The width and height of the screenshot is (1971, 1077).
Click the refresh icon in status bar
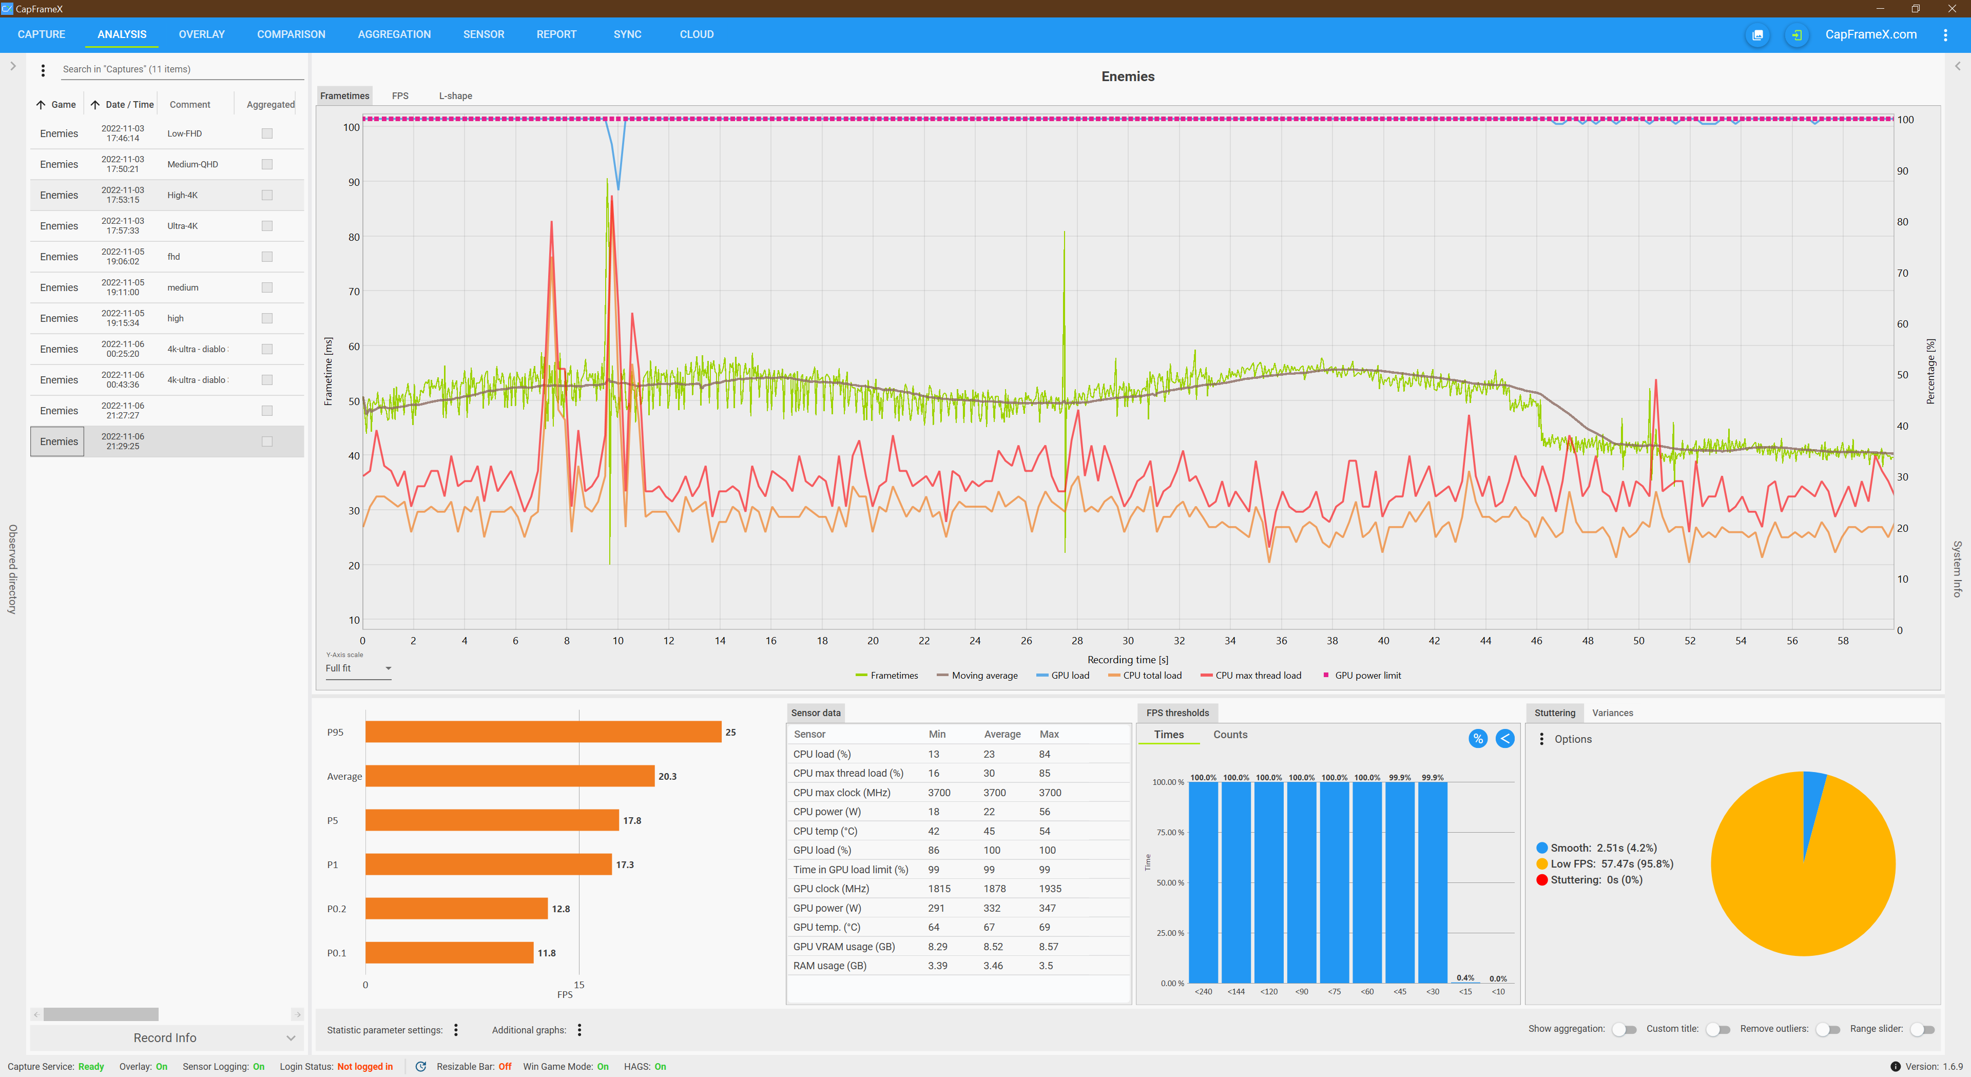click(x=420, y=1066)
